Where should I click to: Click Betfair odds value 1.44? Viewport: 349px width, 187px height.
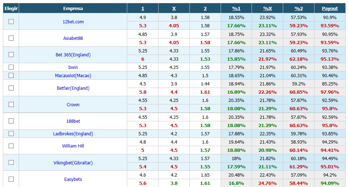coord(205,84)
